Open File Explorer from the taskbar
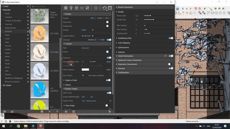 [x=26, y=126]
